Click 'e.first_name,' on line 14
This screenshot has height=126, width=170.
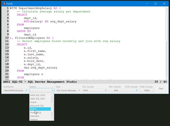pyautogui.click(x=35, y=51)
